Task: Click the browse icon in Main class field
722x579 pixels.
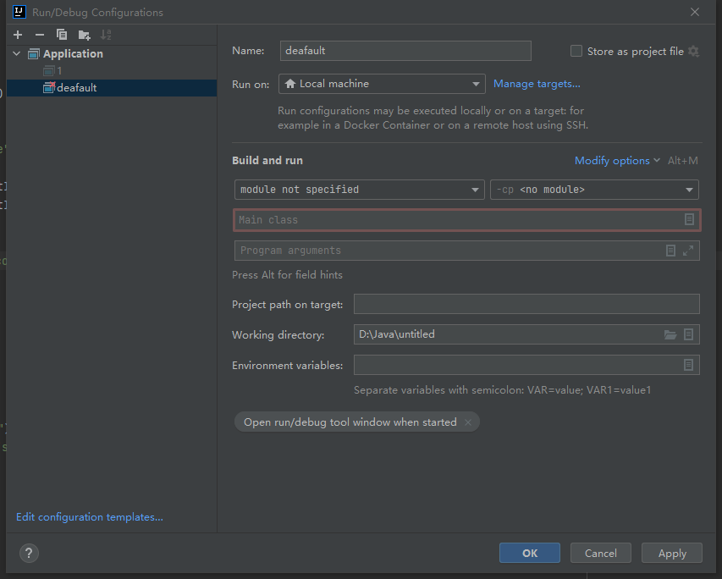Action: click(x=689, y=220)
